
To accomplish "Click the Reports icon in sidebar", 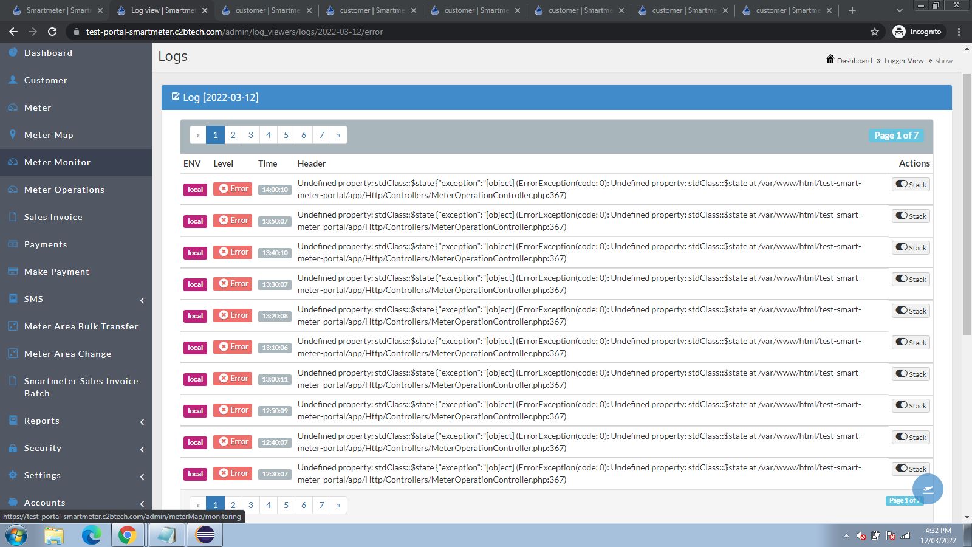I will click(x=13, y=420).
